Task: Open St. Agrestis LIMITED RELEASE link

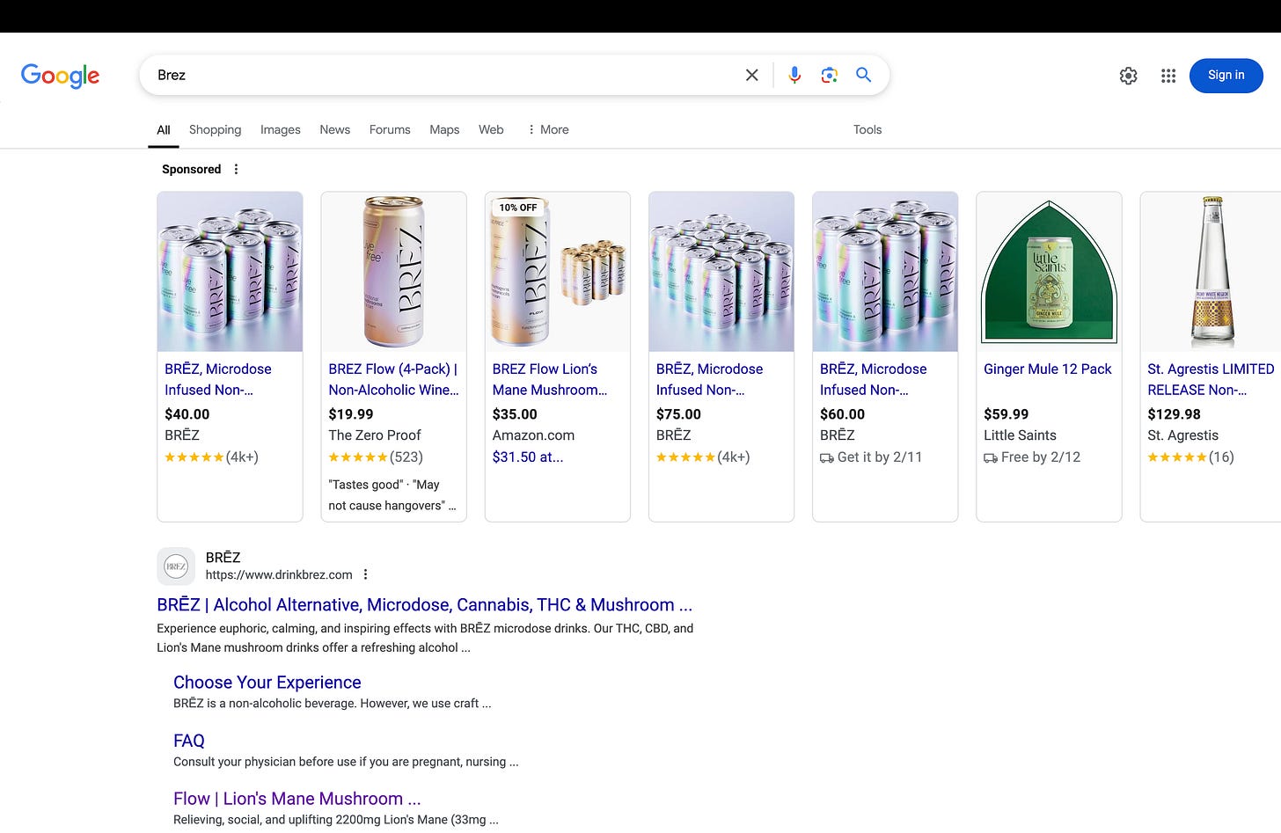Action: tap(1211, 379)
